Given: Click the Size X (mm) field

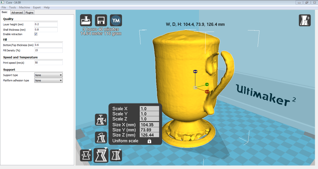Looking at the screenshot, I should click(x=149, y=125).
